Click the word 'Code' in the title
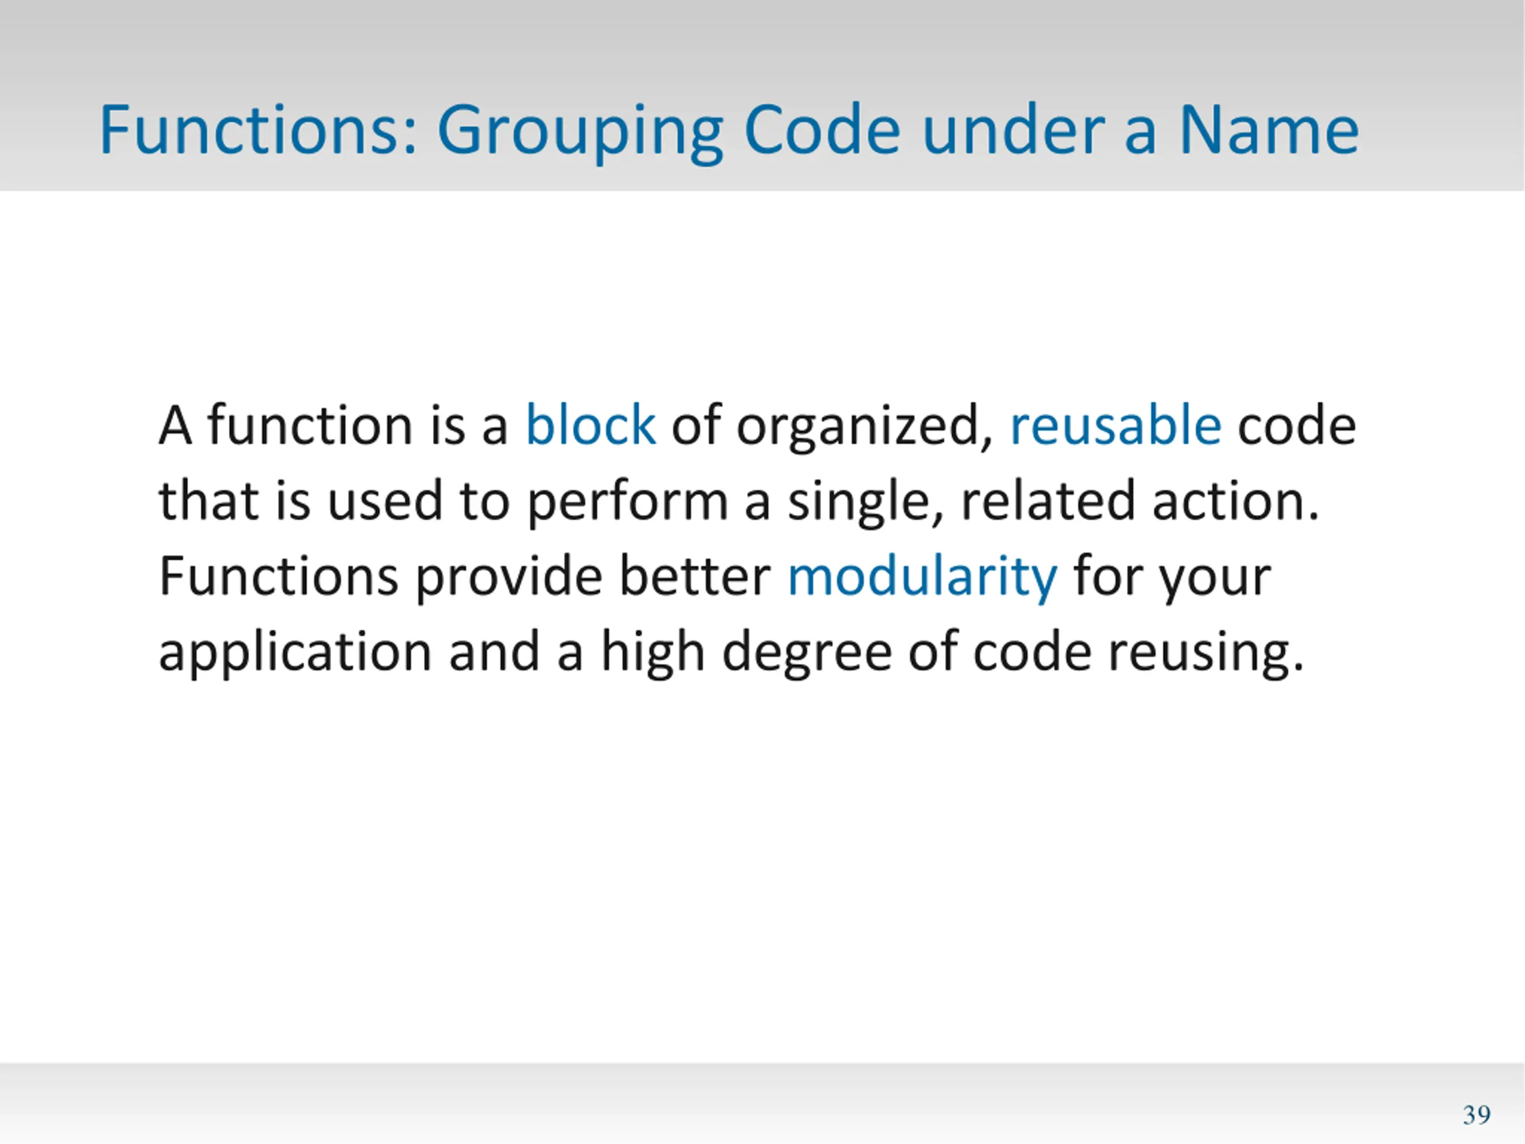The height and width of the screenshot is (1144, 1525). pos(823,130)
